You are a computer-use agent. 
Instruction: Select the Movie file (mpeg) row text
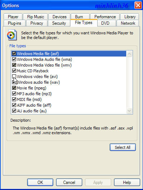point(31,88)
